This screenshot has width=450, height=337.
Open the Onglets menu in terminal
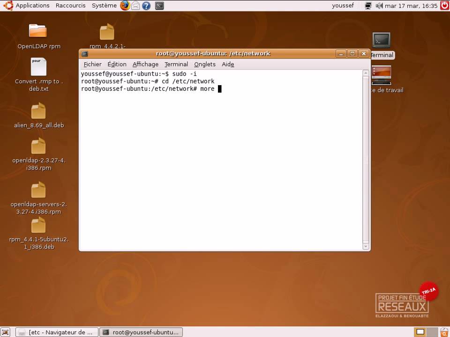tap(205, 64)
